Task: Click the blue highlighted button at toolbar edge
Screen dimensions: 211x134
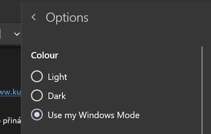Action: tap(1, 34)
